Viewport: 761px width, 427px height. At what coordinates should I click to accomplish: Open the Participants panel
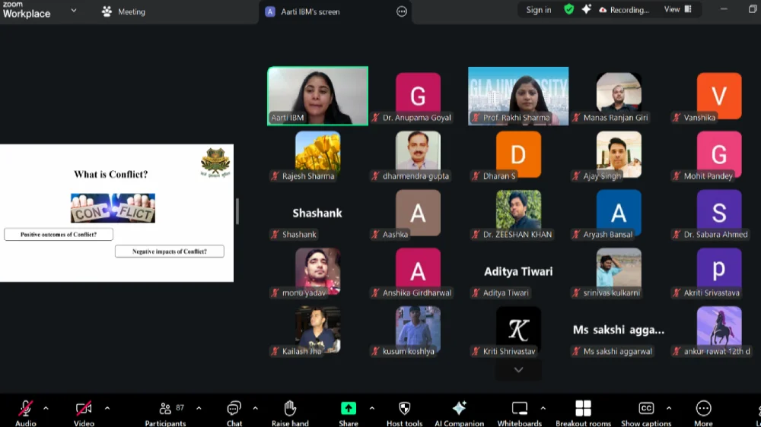(x=165, y=409)
